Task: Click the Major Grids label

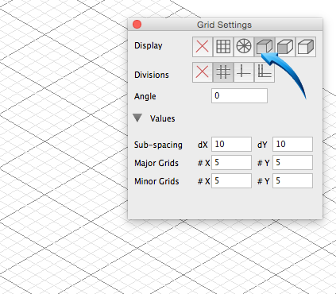Action: point(156,163)
